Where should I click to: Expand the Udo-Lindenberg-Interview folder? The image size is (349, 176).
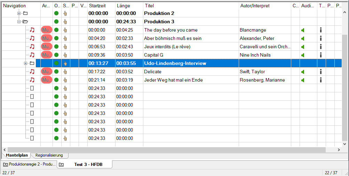(26, 63)
